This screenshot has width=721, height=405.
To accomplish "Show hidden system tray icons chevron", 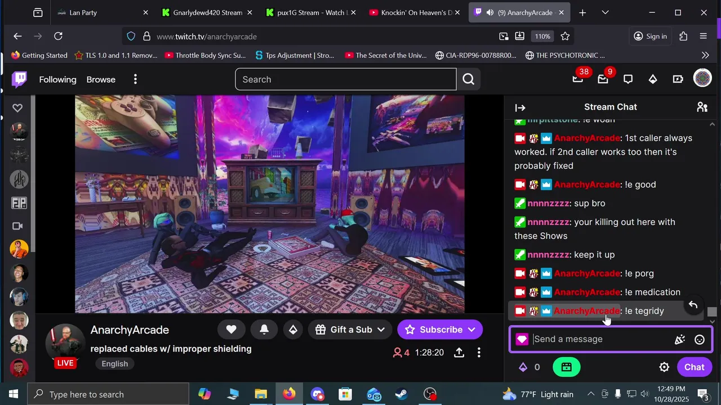I will coord(591,394).
